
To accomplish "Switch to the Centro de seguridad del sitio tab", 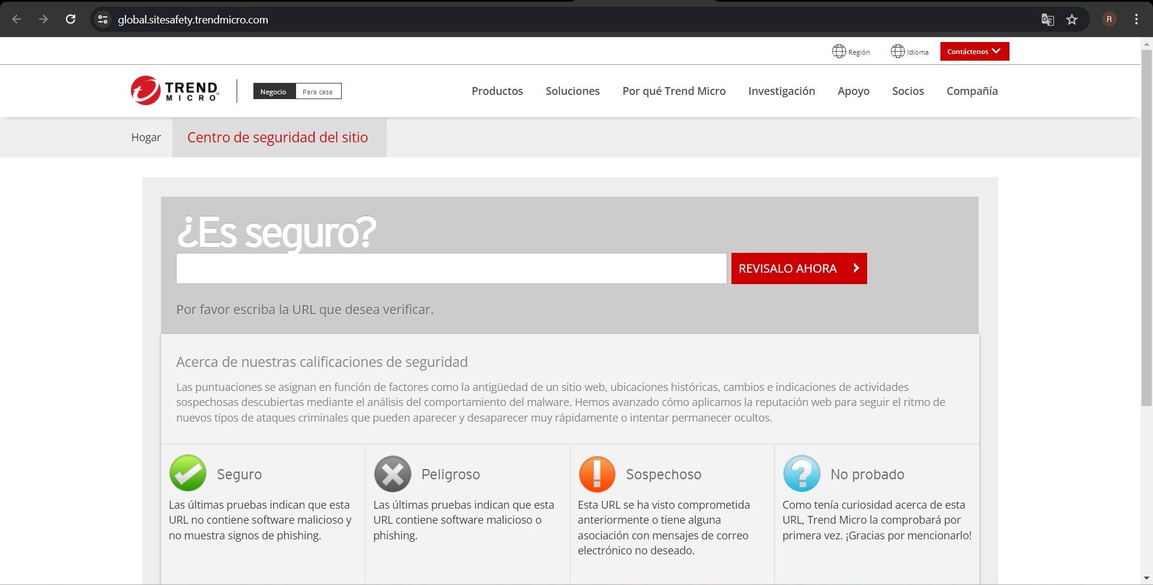I will click(277, 137).
